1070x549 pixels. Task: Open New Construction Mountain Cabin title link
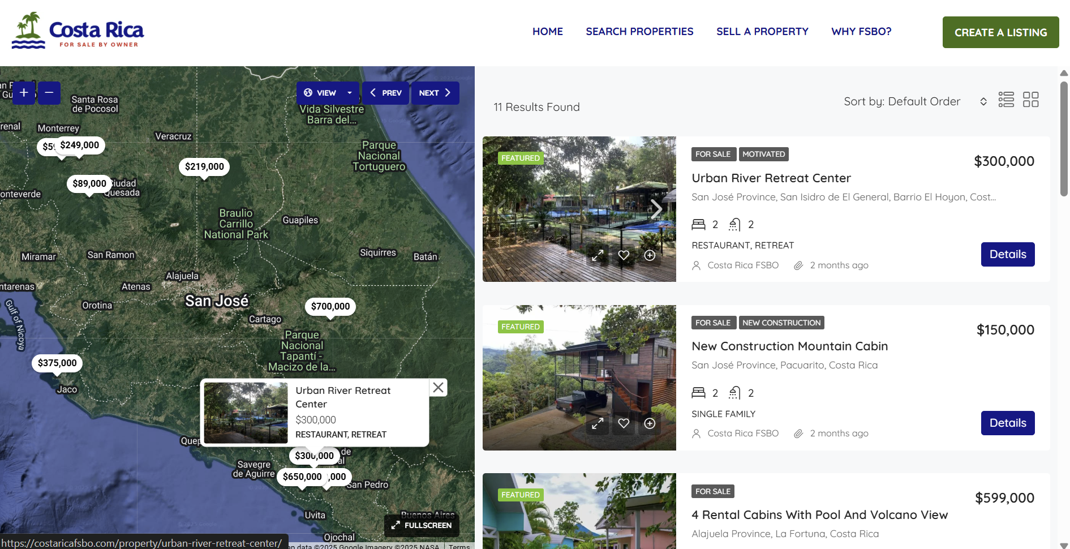tap(789, 346)
